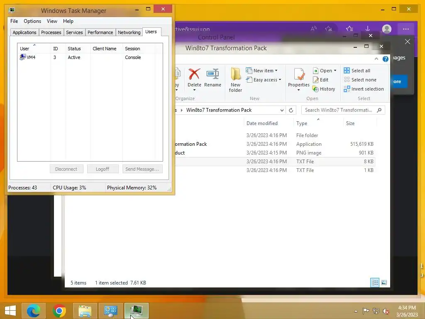Select the 901 KB PNG image row
The width and height of the screenshot is (425, 319).
click(x=274, y=153)
